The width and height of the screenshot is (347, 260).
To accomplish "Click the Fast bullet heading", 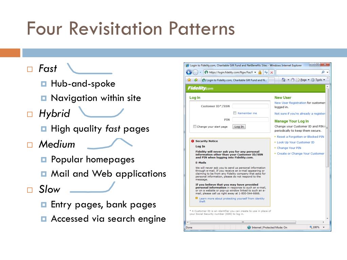I will tap(48, 68).
